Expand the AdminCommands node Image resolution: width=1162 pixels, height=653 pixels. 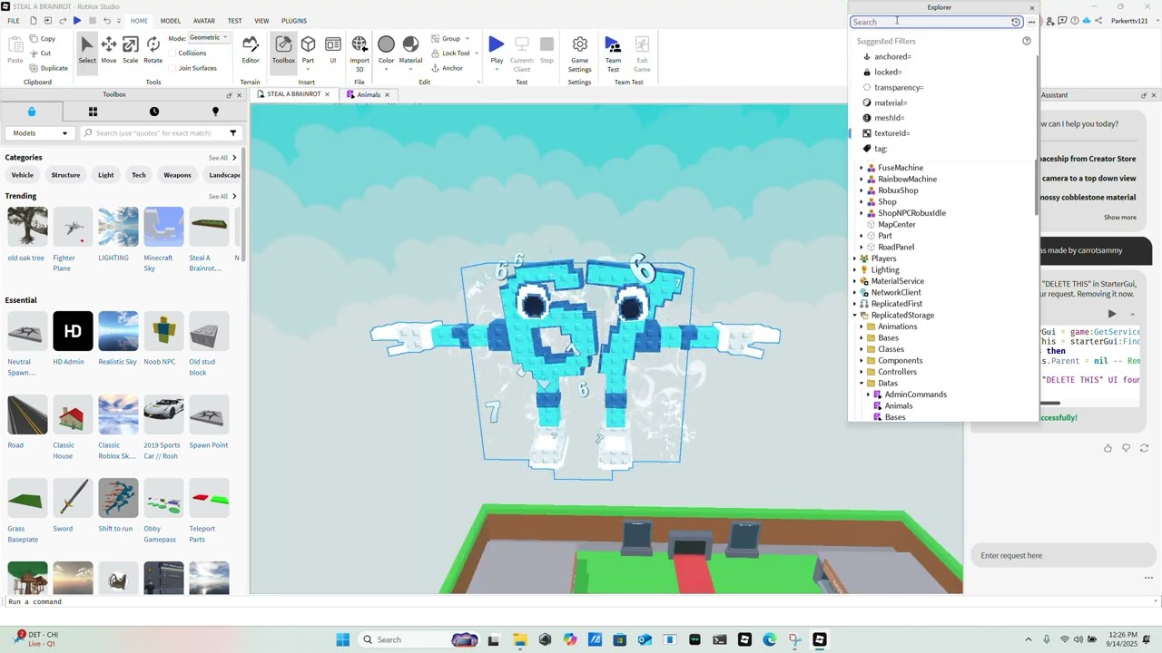point(868,395)
